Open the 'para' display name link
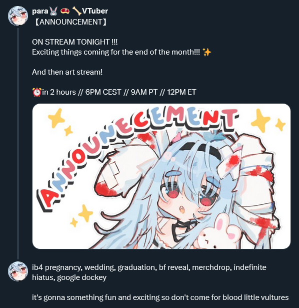This screenshot has width=299, height=308. [40, 11]
